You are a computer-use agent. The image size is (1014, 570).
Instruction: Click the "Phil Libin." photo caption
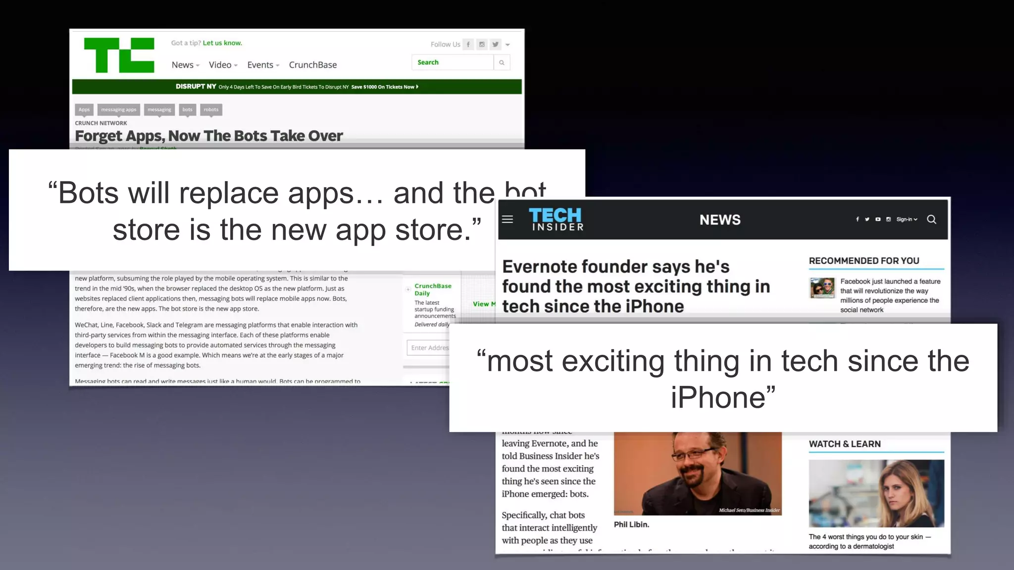[631, 524]
